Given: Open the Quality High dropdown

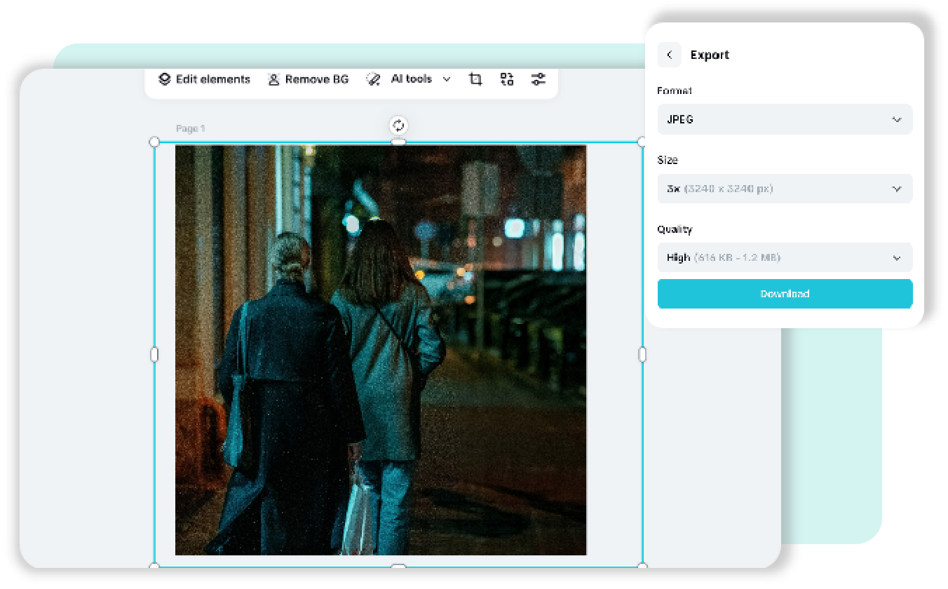Looking at the screenshot, I should point(785,257).
